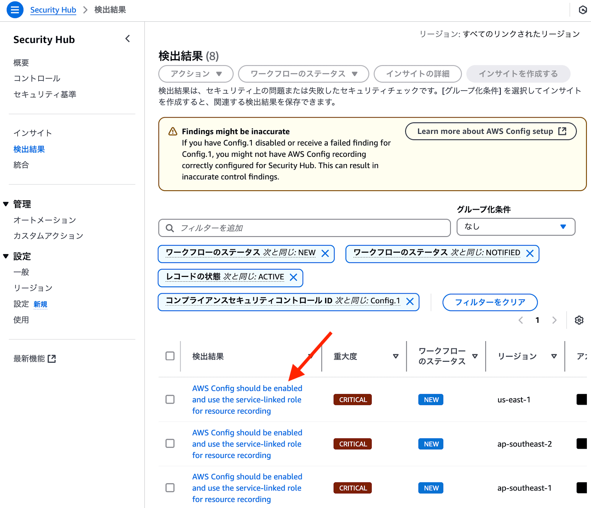591x508 pixels.
Task: Click the フィルターを追加 search field
Action: pos(304,228)
